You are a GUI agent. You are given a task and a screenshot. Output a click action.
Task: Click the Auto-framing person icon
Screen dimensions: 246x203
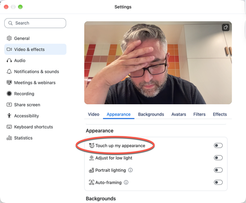coord(91,183)
